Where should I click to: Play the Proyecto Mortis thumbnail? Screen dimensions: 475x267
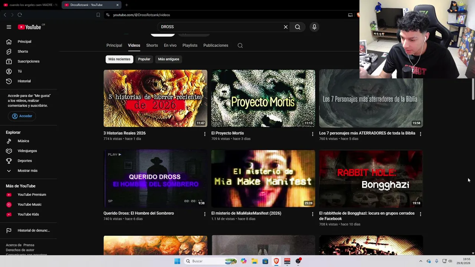point(263,98)
